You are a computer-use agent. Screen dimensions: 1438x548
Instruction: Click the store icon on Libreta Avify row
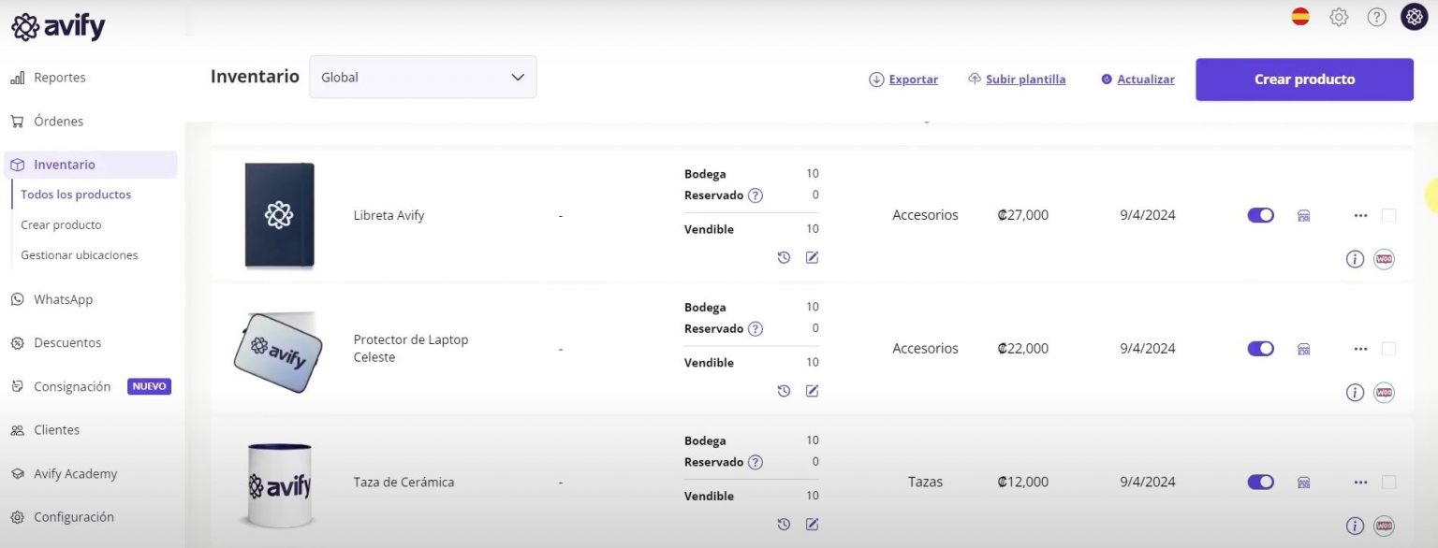(1303, 215)
